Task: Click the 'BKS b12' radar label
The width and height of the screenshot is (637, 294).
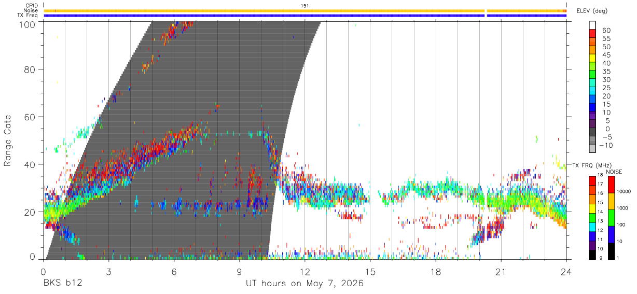Action: click(62, 284)
